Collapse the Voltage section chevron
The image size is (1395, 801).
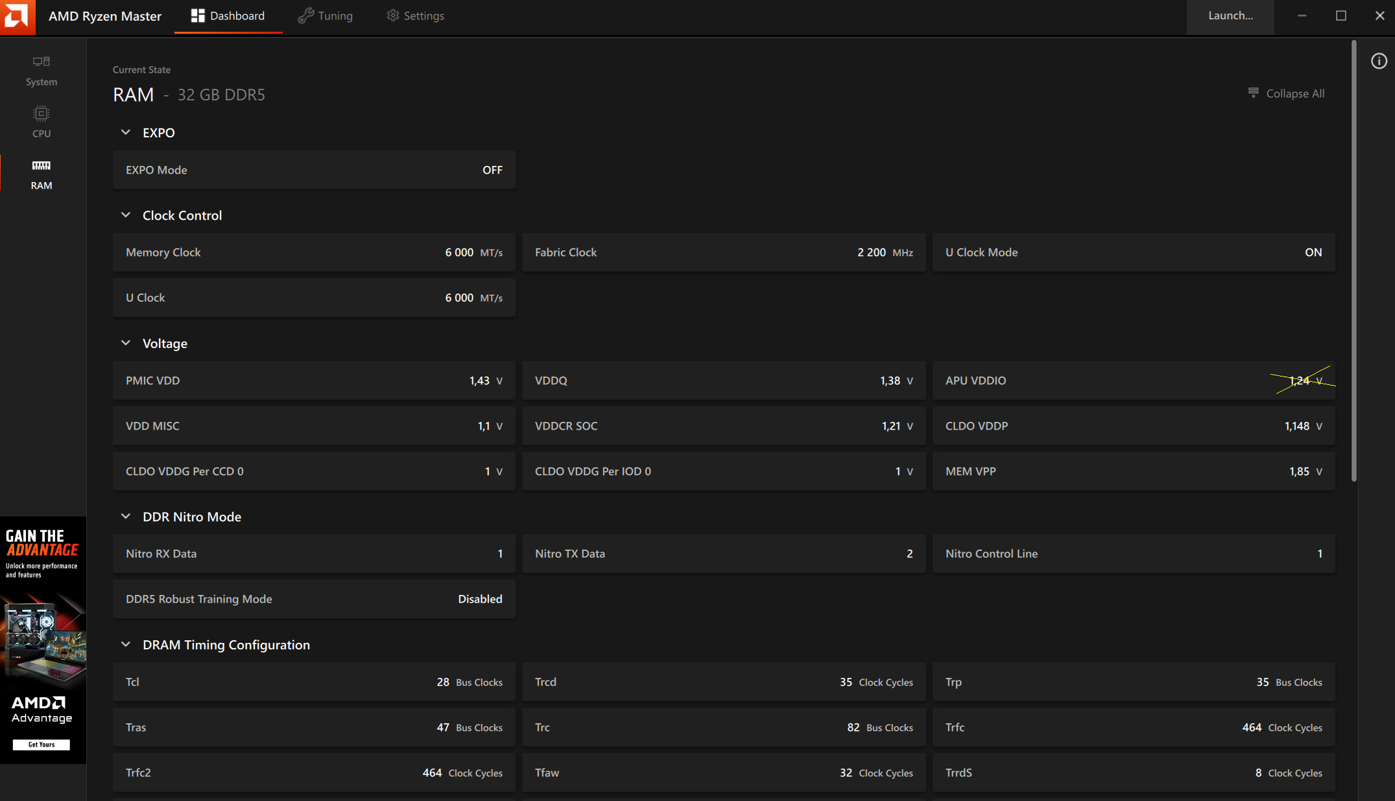[x=126, y=343]
